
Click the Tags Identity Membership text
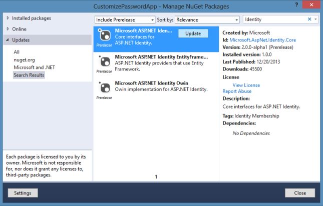coord(251,115)
